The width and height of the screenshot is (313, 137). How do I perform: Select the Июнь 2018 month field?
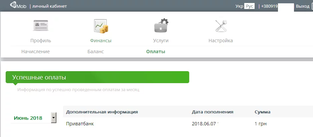(x=33, y=118)
